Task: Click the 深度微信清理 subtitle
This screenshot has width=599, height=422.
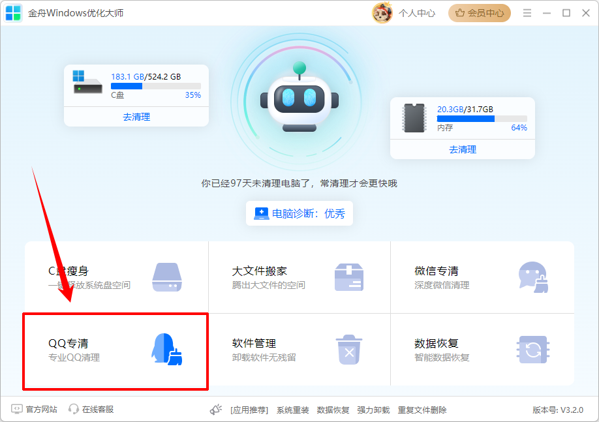Action: click(442, 285)
